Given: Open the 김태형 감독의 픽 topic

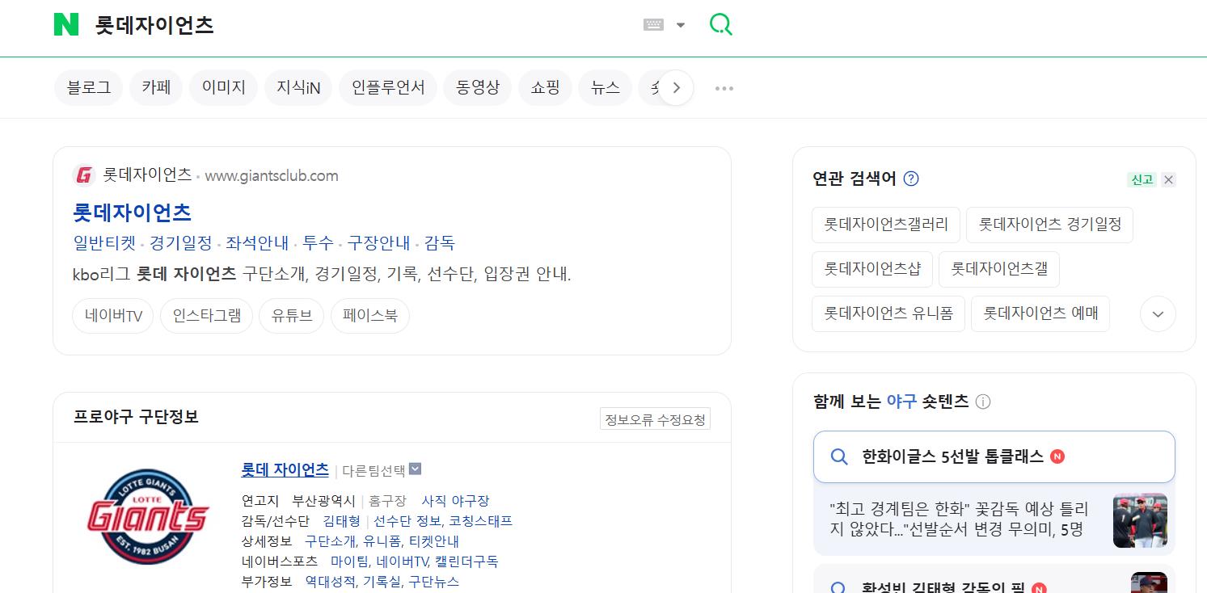Looking at the screenshot, I should pos(943,587).
